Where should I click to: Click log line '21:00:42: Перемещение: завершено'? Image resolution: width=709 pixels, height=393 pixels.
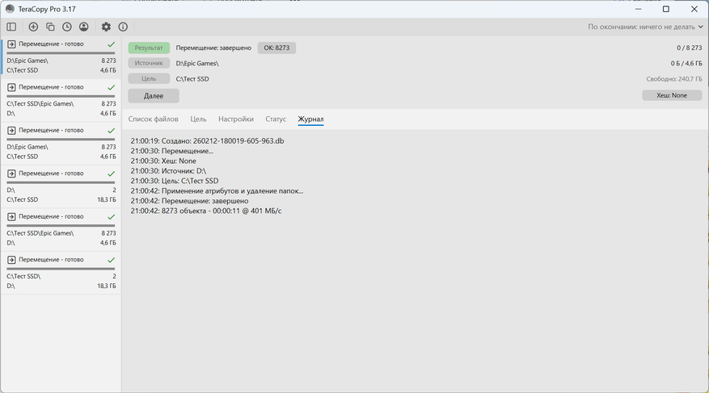[189, 201]
